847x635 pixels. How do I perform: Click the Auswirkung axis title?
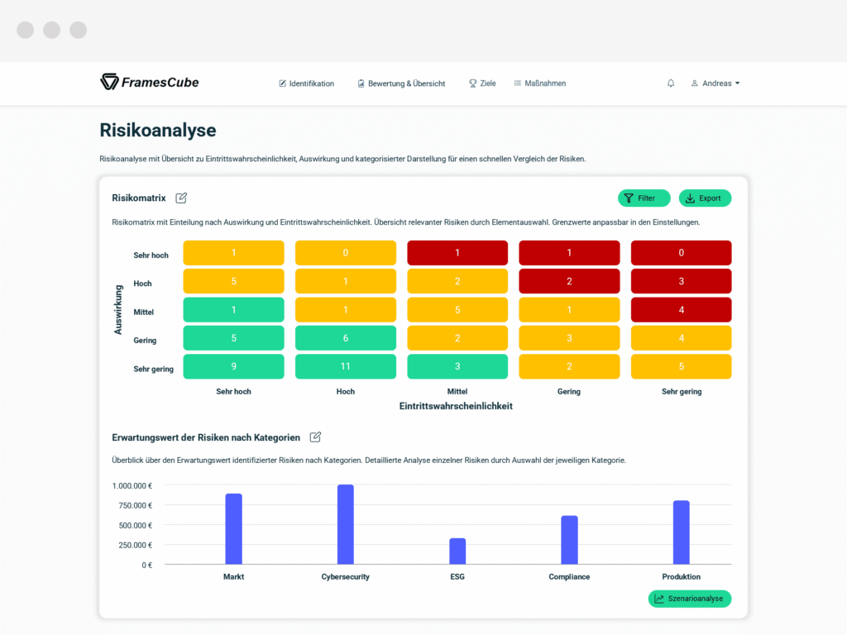click(x=118, y=310)
